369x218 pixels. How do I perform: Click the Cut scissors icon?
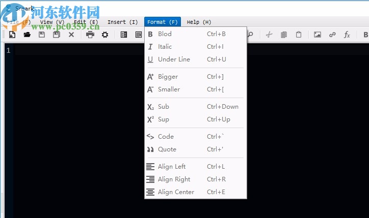pyautogui.click(x=269, y=35)
